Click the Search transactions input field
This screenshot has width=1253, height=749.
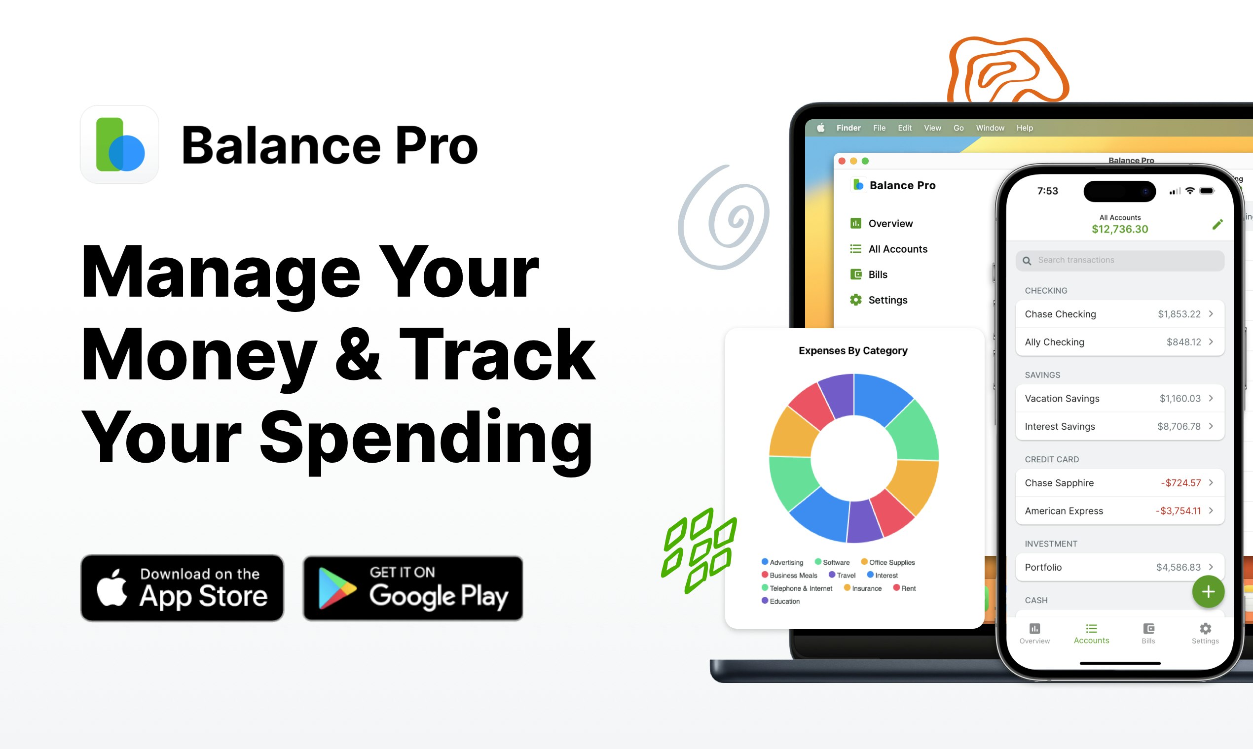click(1118, 260)
